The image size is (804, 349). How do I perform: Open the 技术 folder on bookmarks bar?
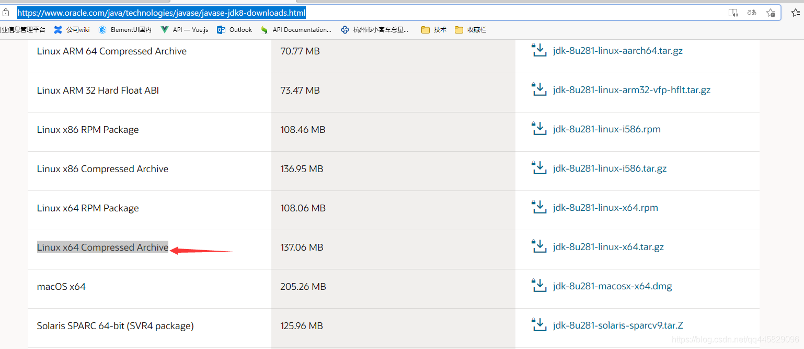click(x=433, y=30)
